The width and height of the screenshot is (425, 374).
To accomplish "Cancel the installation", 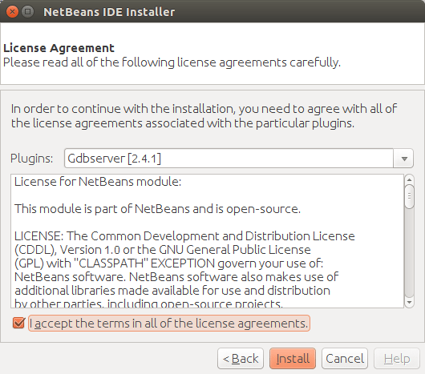I will 345,359.
